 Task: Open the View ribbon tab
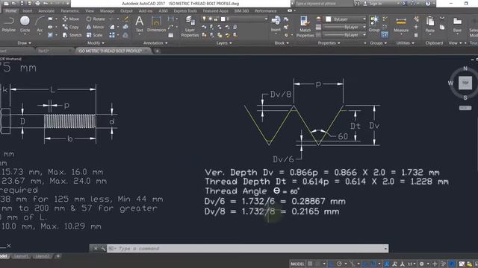(x=90, y=11)
